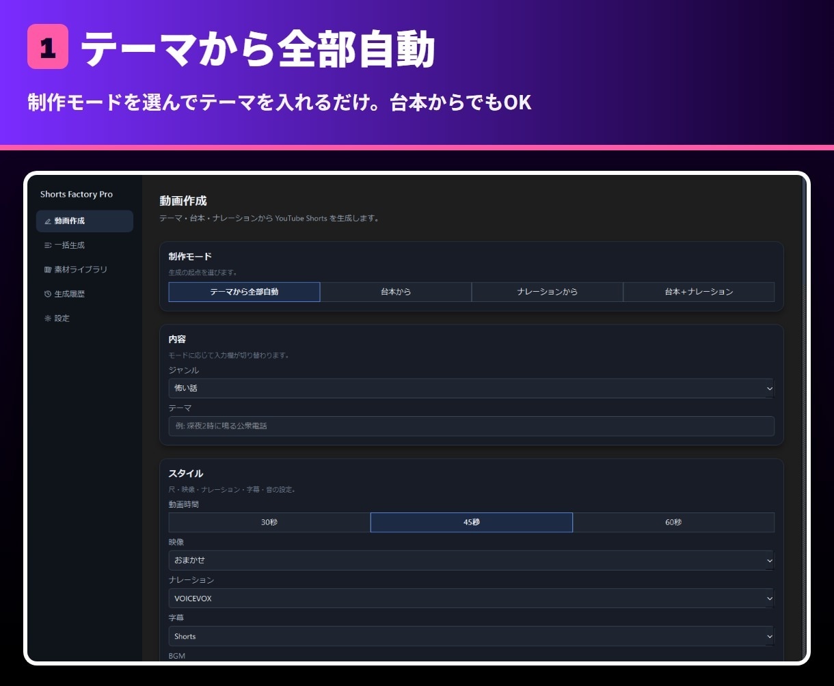Set video length to 45秒
Viewport: 834px width, 686px height.
(472, 522)
